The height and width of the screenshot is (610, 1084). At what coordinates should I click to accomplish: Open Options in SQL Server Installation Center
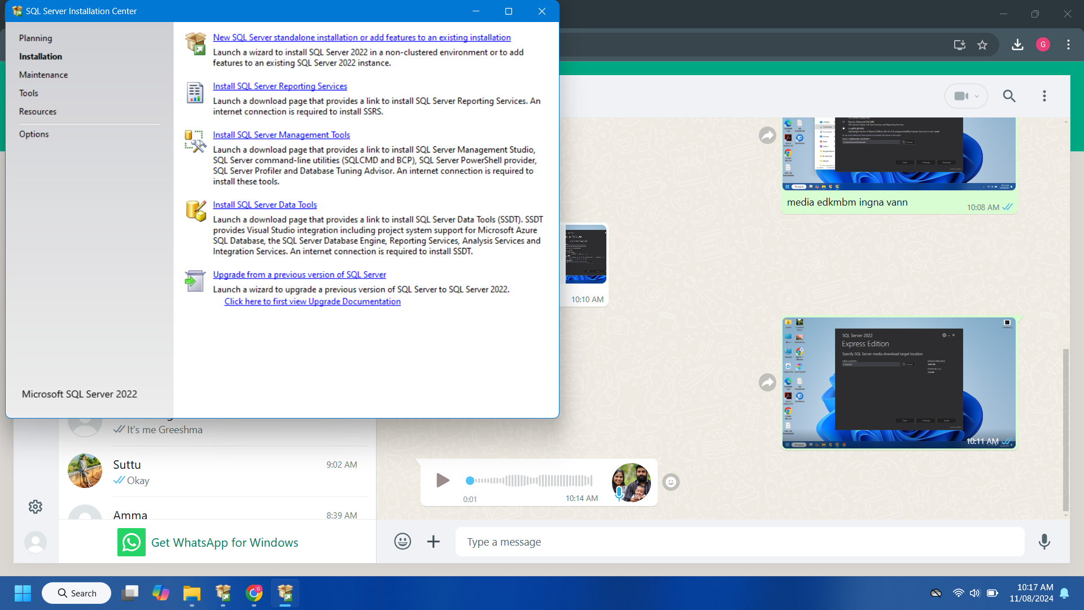33,134
